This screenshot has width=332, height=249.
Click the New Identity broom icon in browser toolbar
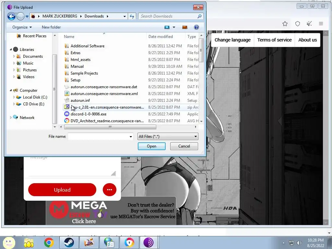click(309, 24)
